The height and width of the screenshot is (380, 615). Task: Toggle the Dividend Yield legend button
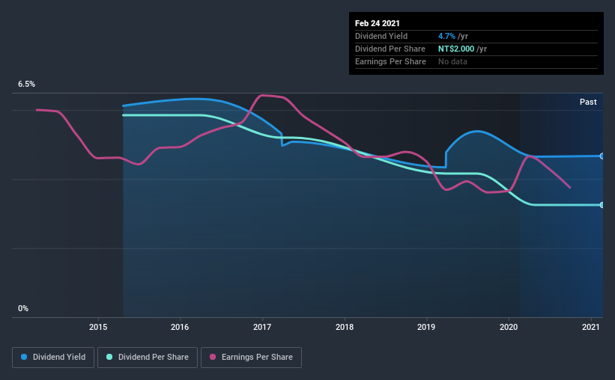[53, 358]
